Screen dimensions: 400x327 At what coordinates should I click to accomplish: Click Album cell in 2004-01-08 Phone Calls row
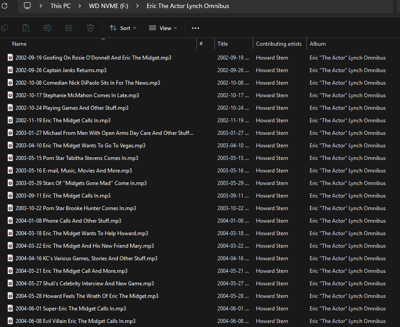tap(348, 221)
